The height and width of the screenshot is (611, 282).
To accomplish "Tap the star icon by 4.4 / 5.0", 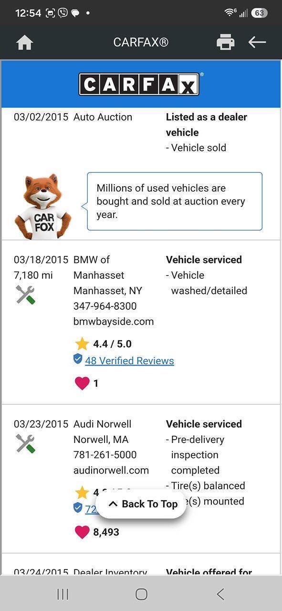I will click(x=82, y=343).
